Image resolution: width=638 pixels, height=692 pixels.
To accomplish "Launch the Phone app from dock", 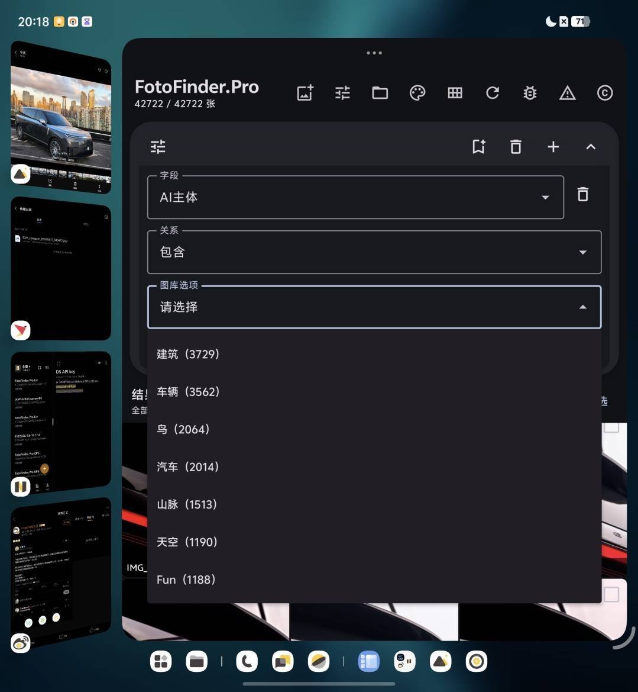I will [247, 662].
